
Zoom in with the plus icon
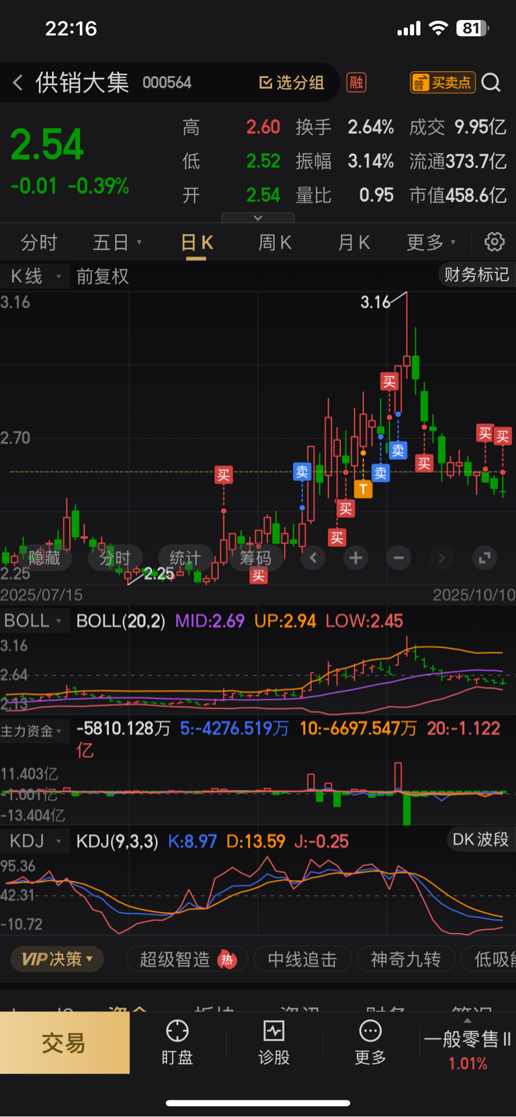coord(355,557)
